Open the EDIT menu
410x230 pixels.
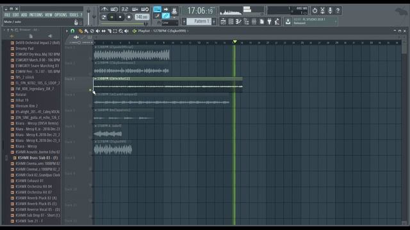coord(15,15)
